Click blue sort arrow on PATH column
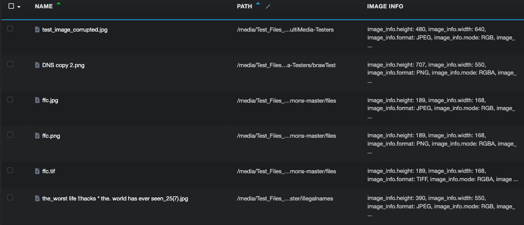The image size is (524, 225). coord(258,4)
